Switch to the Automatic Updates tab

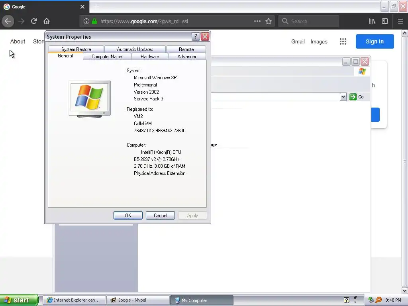click(135, 49)
